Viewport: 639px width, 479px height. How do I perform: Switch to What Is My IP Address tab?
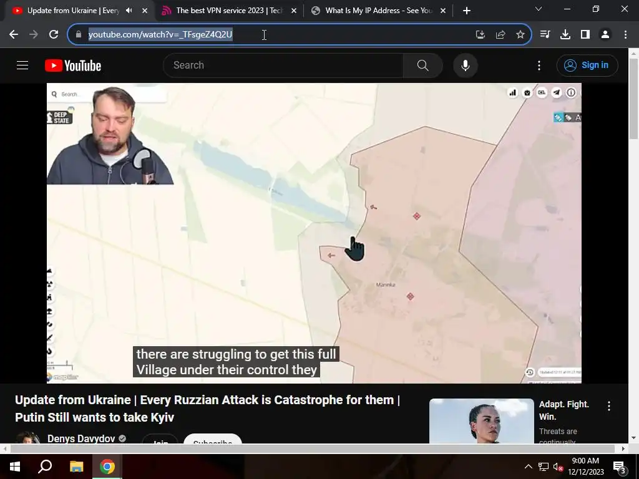379,11
